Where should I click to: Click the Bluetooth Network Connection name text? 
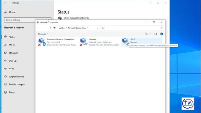coord(60,39)
